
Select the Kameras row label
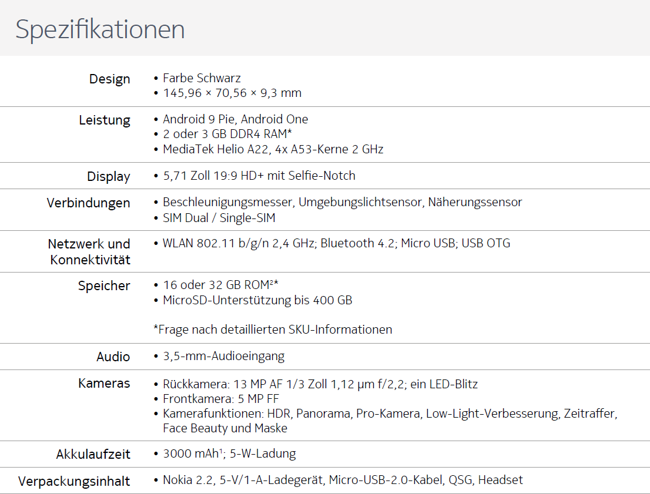(104, 384)
